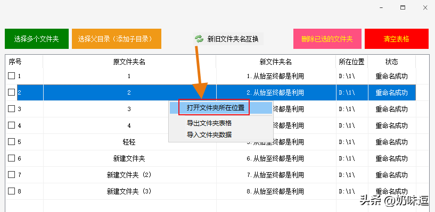Click new name 8.从始至终都是利用
Screen dimensions: 435x212
pyautogui.click(x=275, y=191)
